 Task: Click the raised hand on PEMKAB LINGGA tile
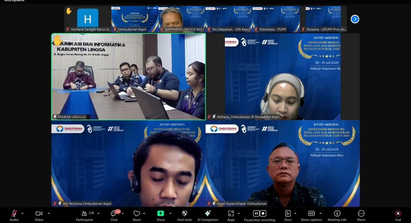57,41
